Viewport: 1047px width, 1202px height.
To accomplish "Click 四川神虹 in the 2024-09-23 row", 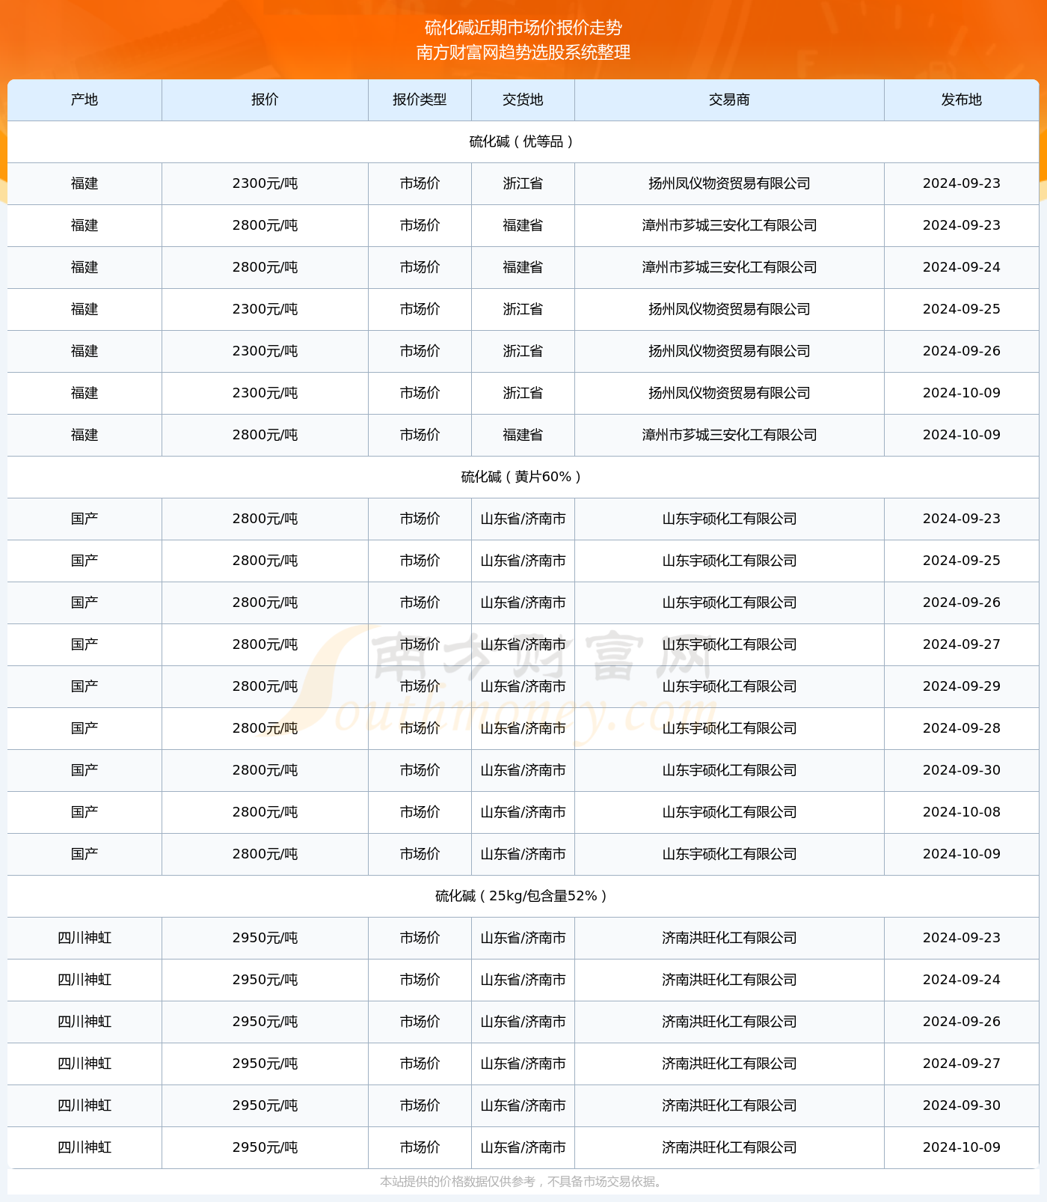I will click(x=85, y=938).
